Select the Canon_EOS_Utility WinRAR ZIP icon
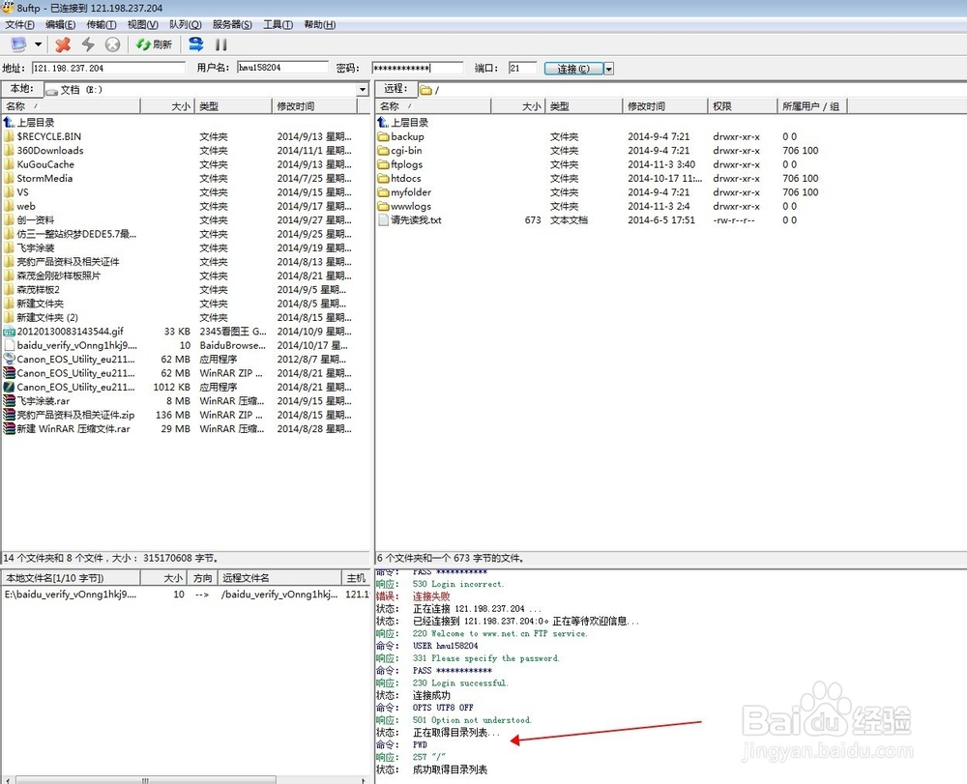Image resolution: width=967 pixels, height=784 pixels. (10, 373)
